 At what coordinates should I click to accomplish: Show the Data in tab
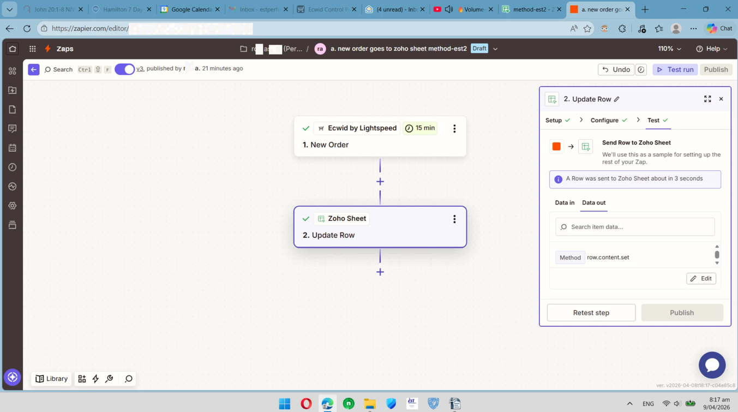click(x=565, y=202)
